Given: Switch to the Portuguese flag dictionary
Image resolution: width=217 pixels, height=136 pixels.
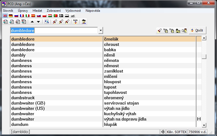Looking at the screenshot, I should click(x=56, y=16).
